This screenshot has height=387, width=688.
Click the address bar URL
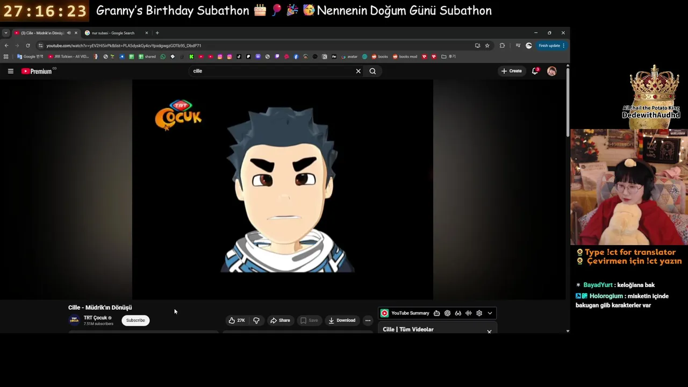pos(124,46)
